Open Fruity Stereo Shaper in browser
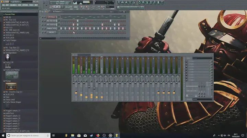Screen dimensions: 247x138 click(13, 102)
